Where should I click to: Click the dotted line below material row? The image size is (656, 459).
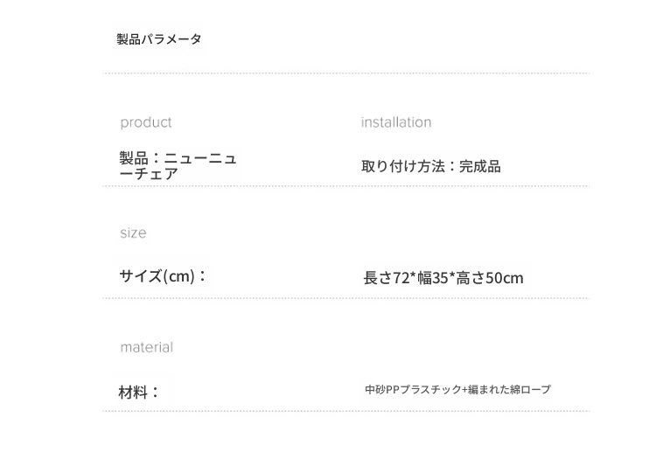click(346, 411)
